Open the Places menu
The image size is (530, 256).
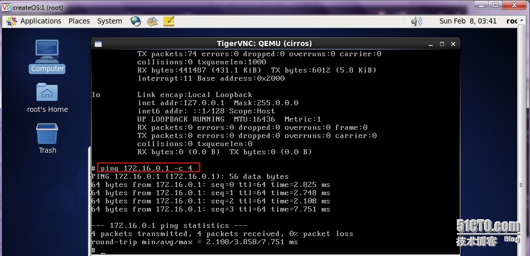pyautogui.click(x=79, y=21)
